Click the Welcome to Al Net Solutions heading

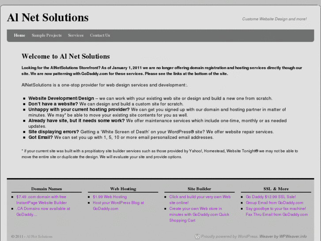66,56
